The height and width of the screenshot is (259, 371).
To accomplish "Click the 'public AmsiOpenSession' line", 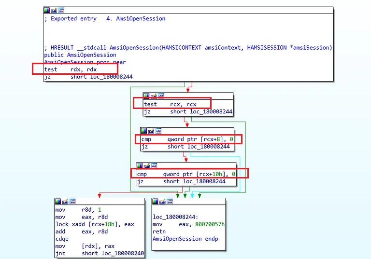I will coord(80,55).
